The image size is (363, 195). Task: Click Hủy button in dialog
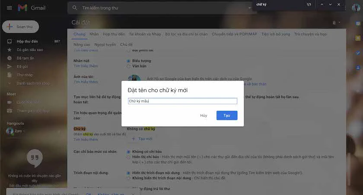click(204, 115)
